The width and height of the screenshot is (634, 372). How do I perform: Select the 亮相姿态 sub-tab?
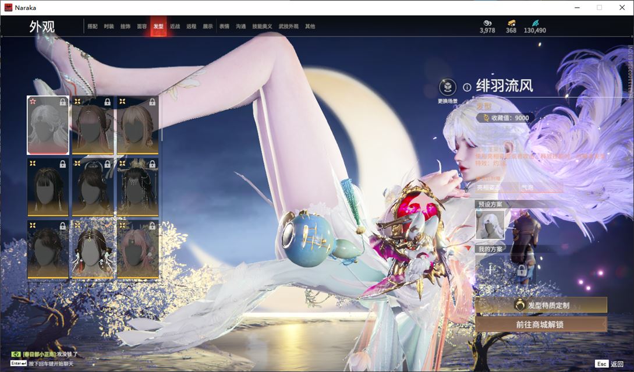point(488,187)
